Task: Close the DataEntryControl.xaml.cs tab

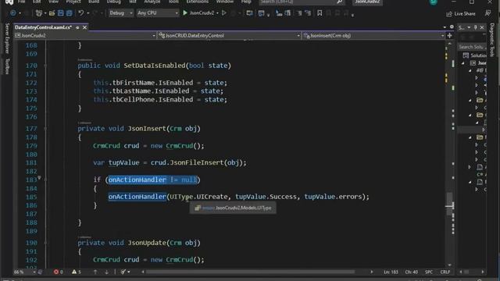Action: click(x=84, y=28)
